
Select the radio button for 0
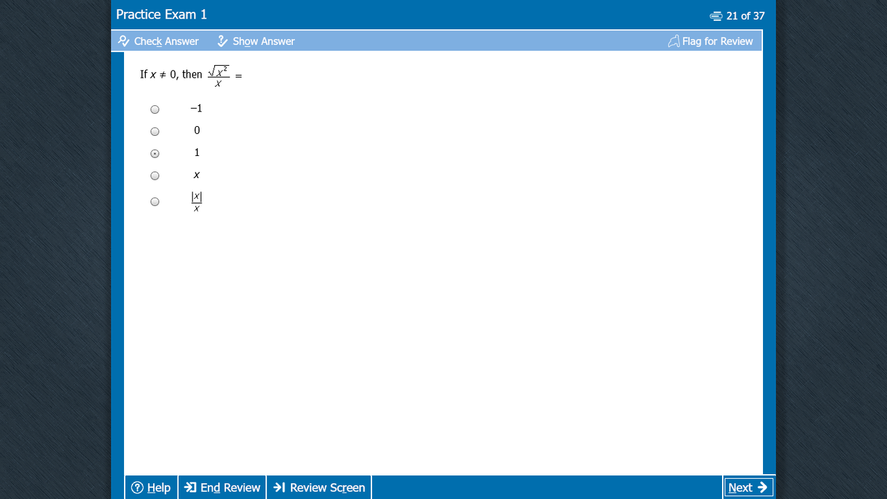155,132
